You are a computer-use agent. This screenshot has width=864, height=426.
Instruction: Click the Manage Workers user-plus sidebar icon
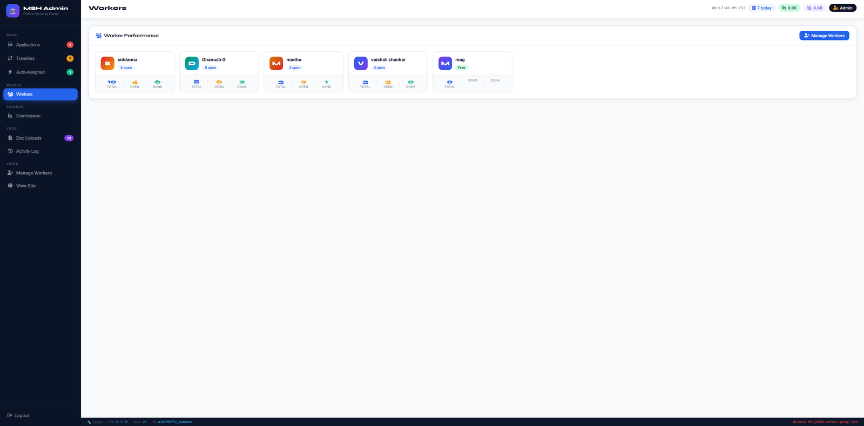point(10,173)
